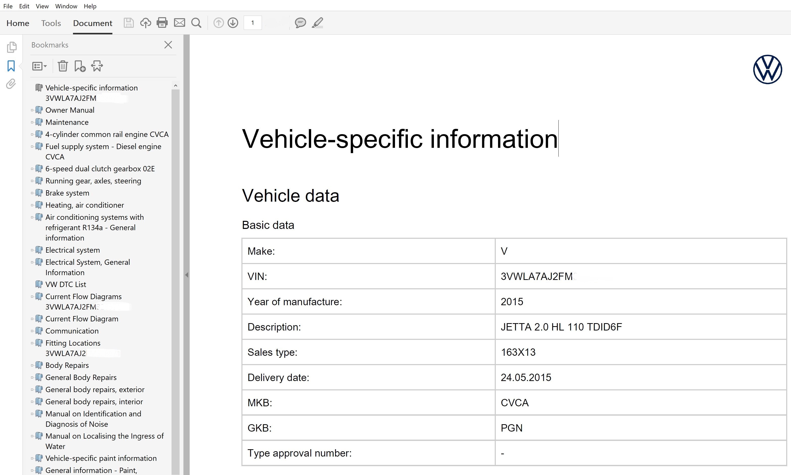Switch to the Tools tab
This screenshot has width=791, height=475.
pyautogui.click(x=51, y=23)
